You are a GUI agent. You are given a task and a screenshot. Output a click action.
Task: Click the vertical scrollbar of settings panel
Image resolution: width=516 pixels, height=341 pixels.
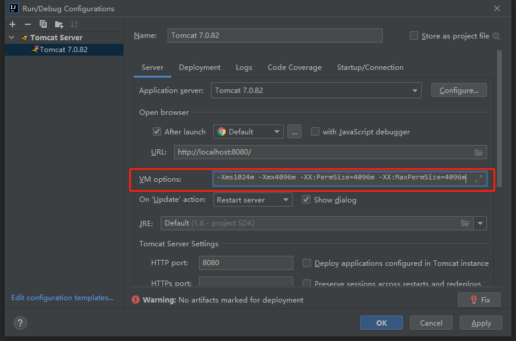(x=499, y=118)
